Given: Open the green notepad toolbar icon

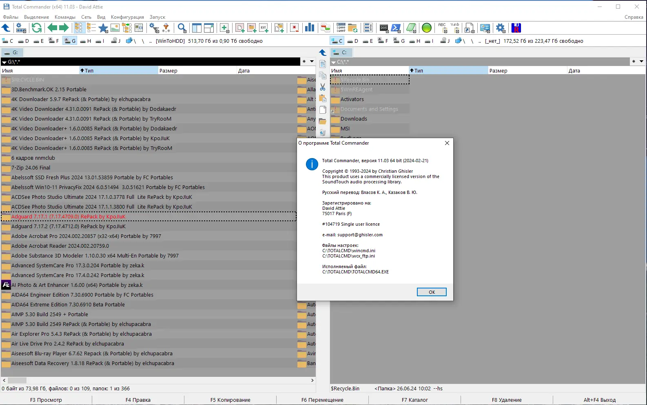Looking at the screenshot, I should click(x=411, y=28).
